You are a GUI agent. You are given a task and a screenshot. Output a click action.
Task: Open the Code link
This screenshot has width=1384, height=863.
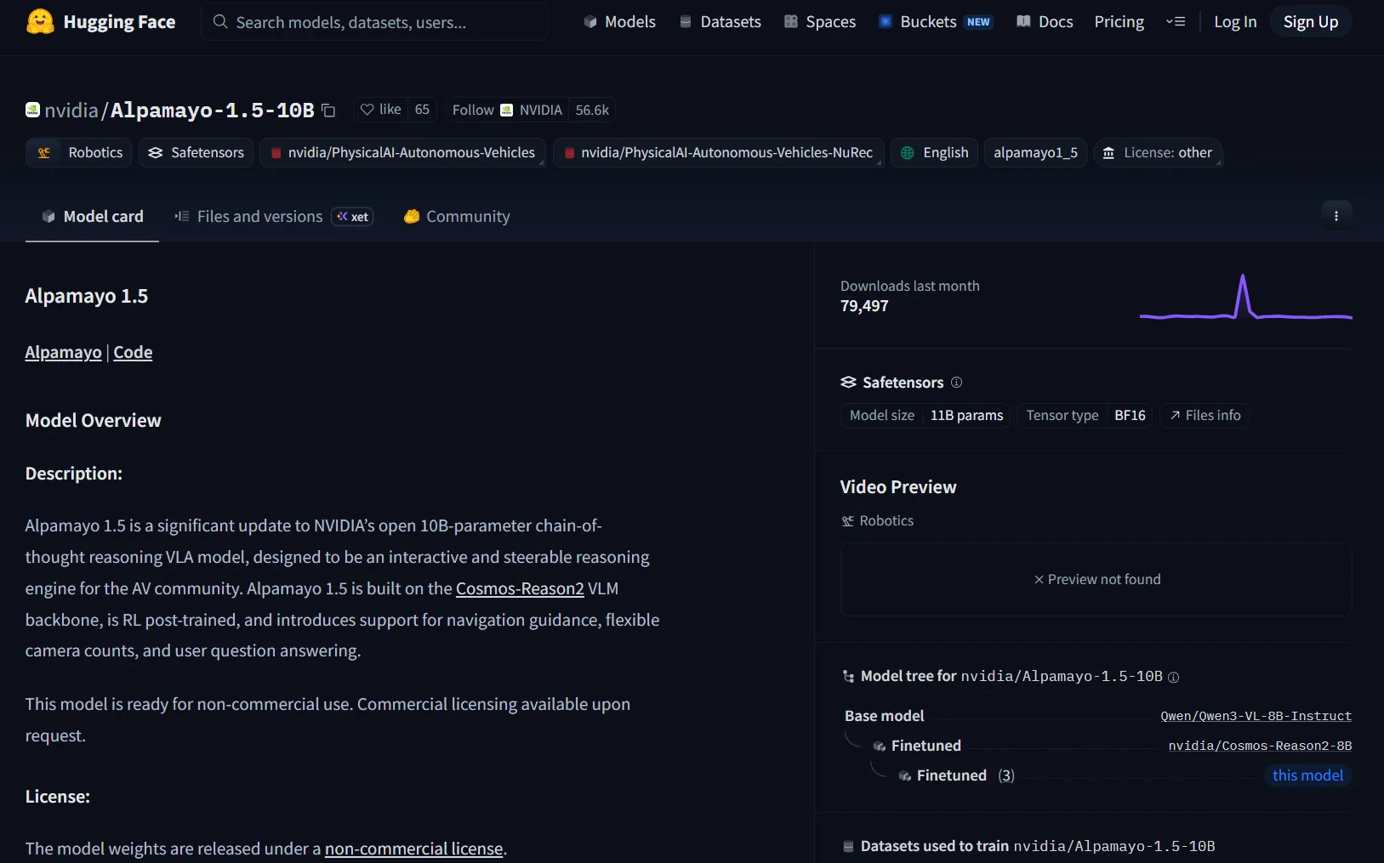tap(133, 352)
